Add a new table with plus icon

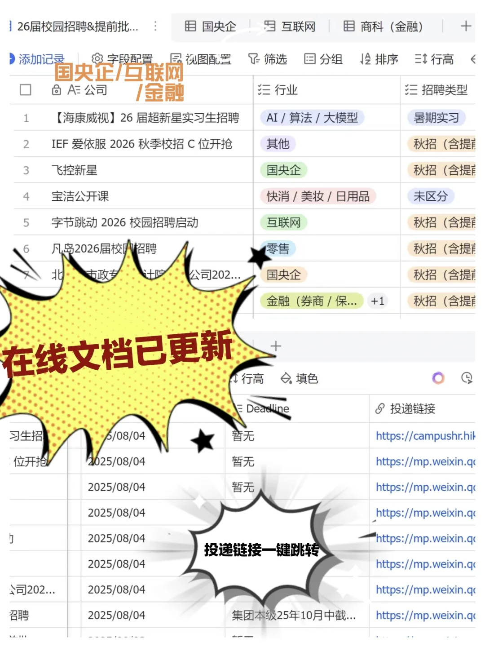point(466,26)
